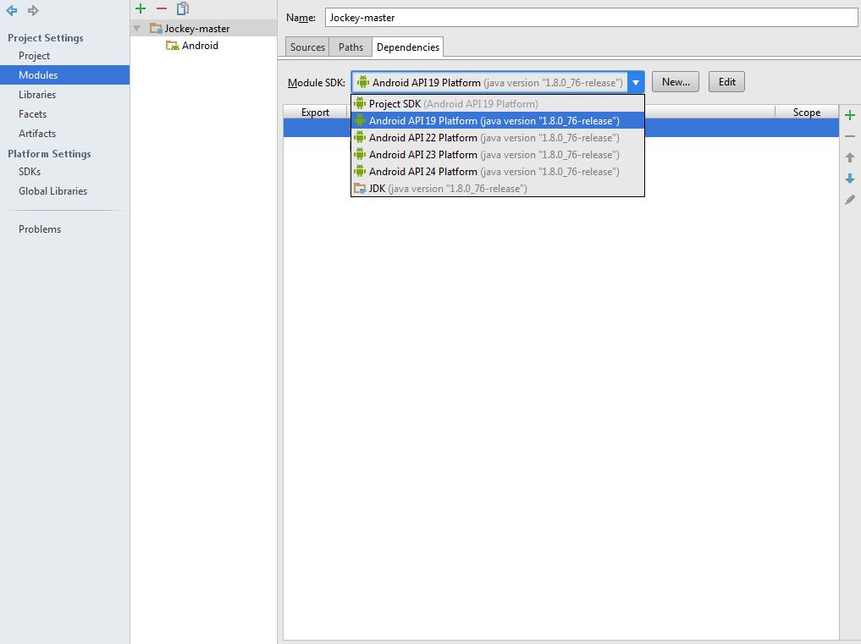Select the Android facet in the tree
This screenshot has width=861, height=644.
coord(200,46)
